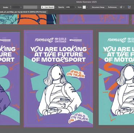Click the Opacity label
This screenshot has width=134, height=133.
pyautogui.click(x=61, y=7)
